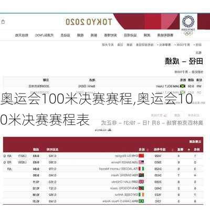Click the mirrored TOKYO 2020 wordmark

pyautogui.click(x=89, y=22)
